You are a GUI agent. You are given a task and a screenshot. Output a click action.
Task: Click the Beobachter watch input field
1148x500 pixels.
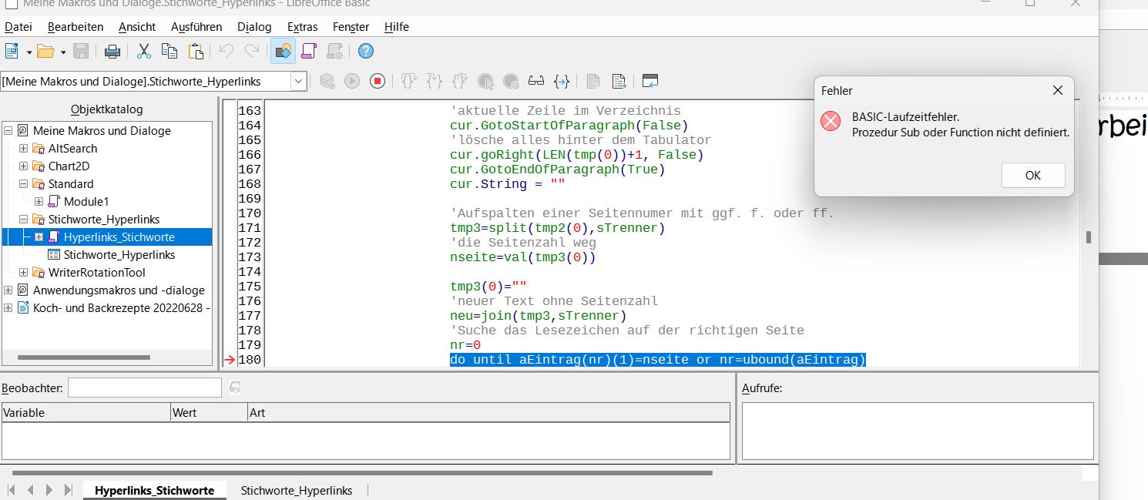[x=144, y=388]
